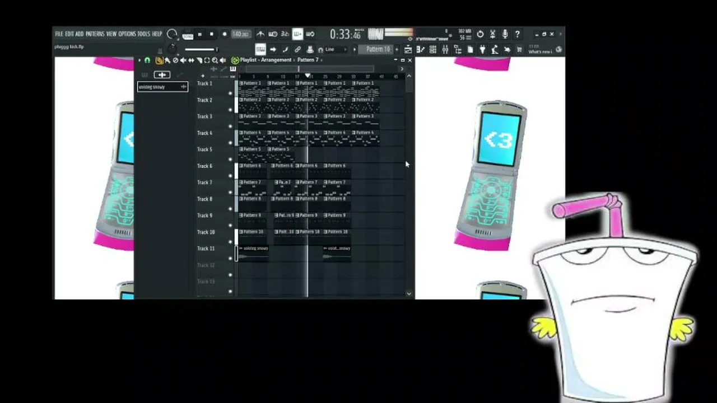Select the Slip tool in Playlist toolbar
Screen dimensions: 717x403
tap(191, 60)
